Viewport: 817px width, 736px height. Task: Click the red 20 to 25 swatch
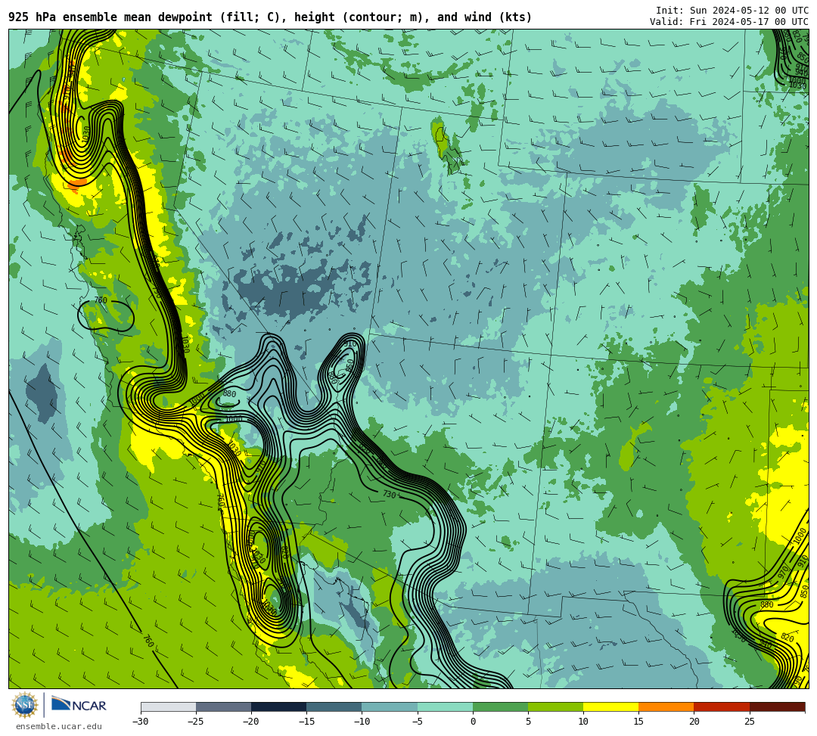(722, 706)
